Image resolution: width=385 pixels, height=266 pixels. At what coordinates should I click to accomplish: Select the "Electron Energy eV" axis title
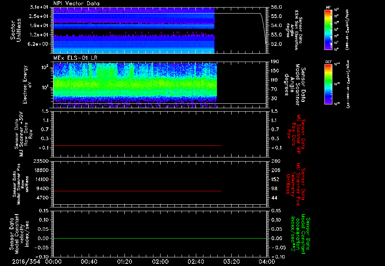(28, 85)
